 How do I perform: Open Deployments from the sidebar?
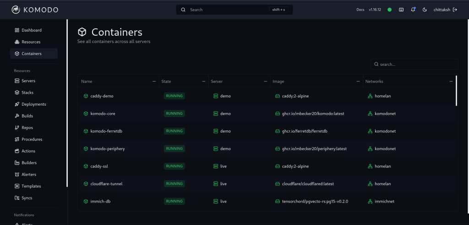coord(34,104)
